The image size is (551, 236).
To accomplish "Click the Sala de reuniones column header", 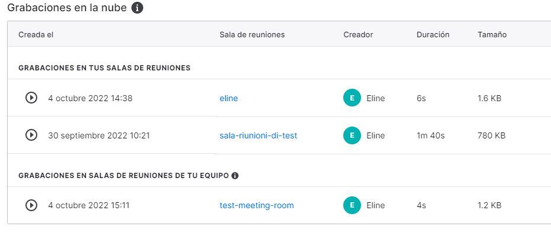I will click(x=252, y=34).
